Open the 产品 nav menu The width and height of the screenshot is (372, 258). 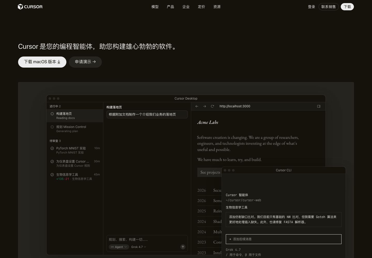click(x=171, y=7)
